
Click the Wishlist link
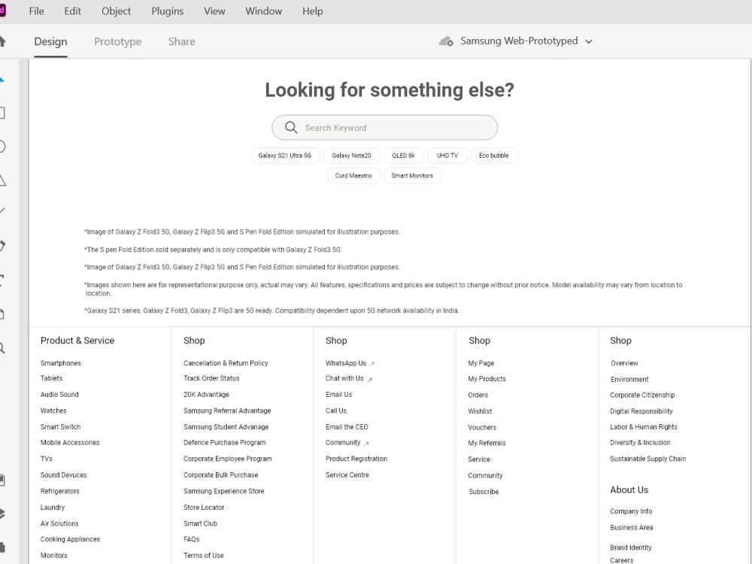coord(480,411)
